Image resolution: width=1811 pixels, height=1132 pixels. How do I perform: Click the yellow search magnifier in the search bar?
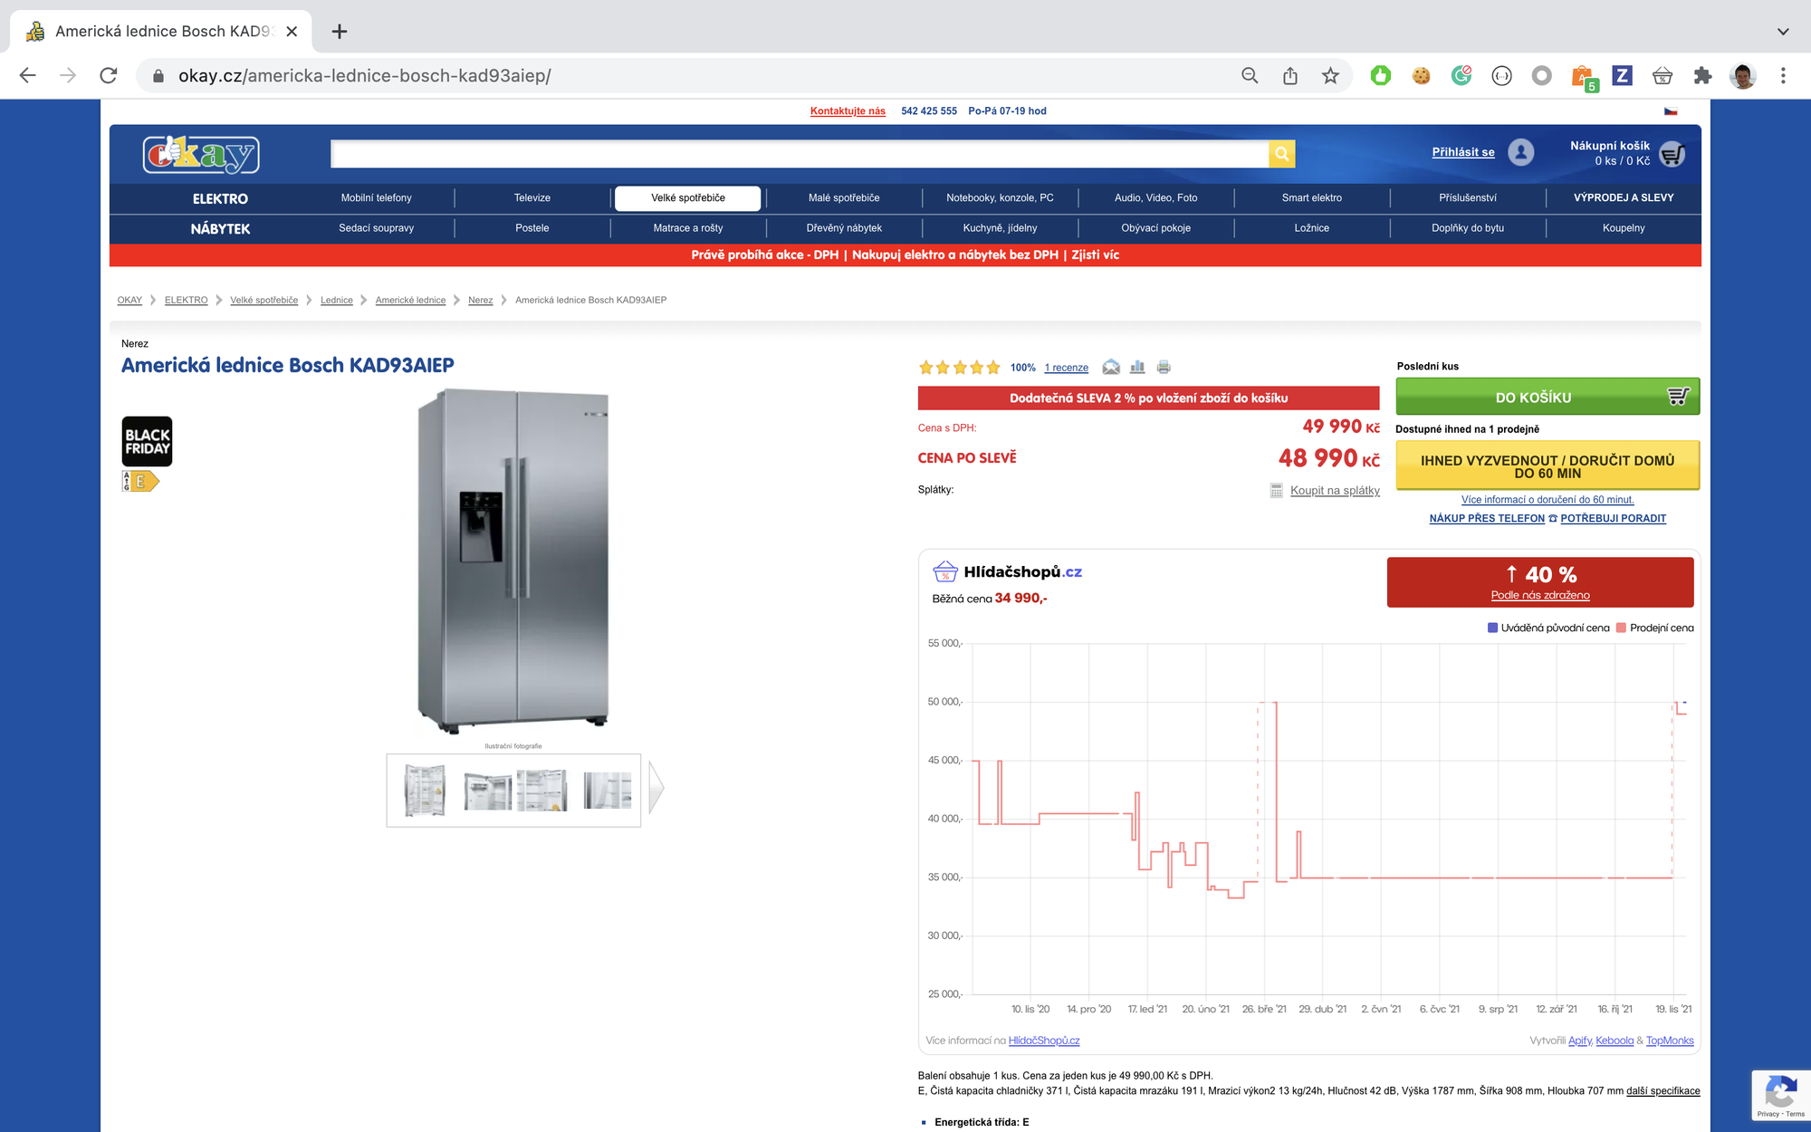click(x=1281, y=153)
